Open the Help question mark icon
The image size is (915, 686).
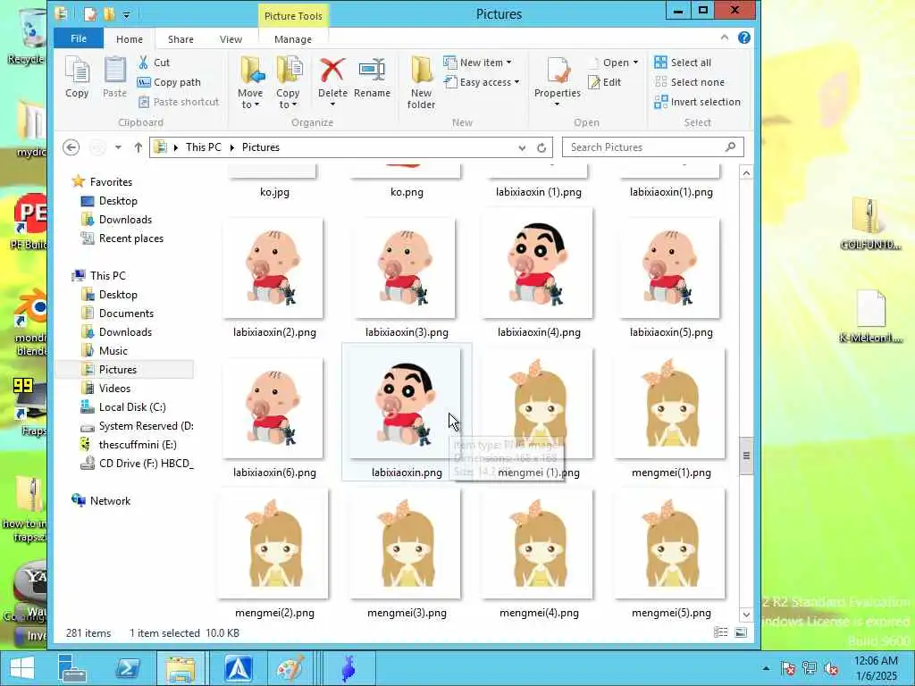point(744,38)
